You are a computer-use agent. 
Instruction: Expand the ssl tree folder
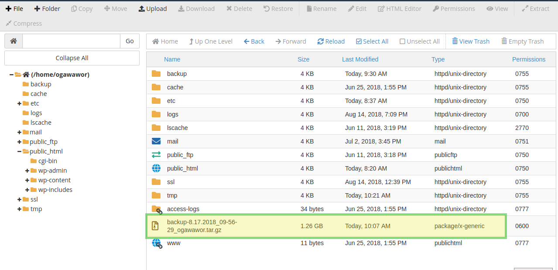pyautogui.click(x=19, y=199)
